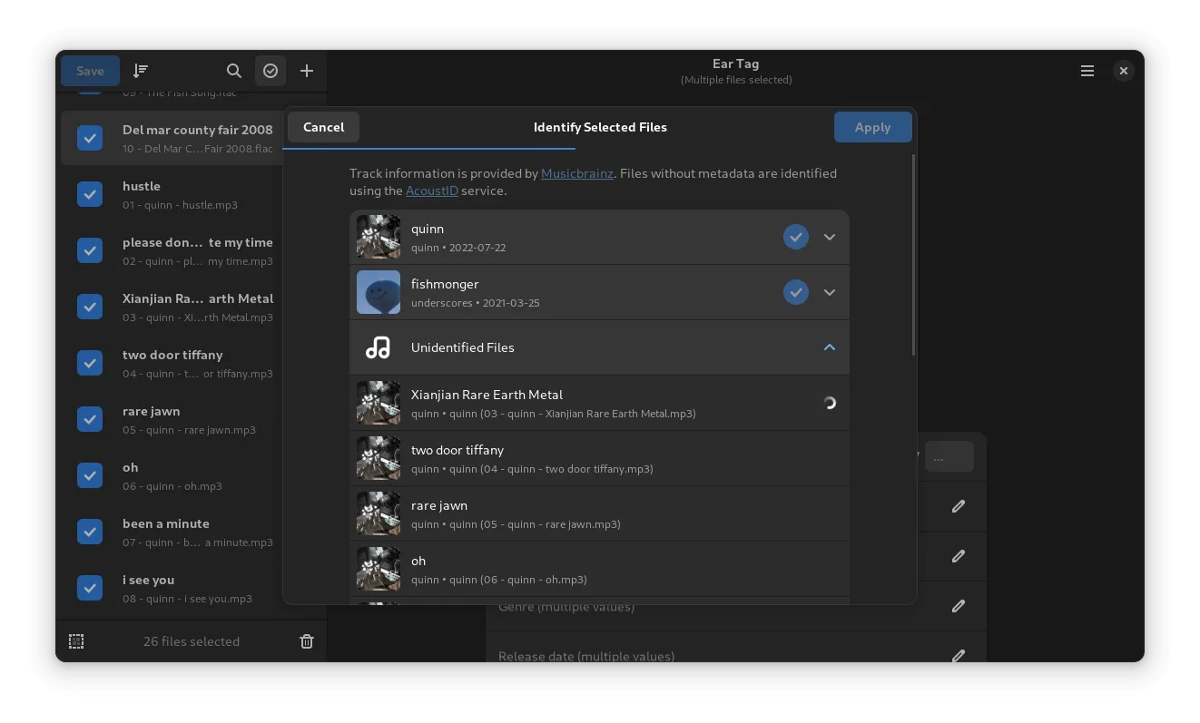Open the Musicbrainz link
The image size is (1200, 723).
point(576,173)
